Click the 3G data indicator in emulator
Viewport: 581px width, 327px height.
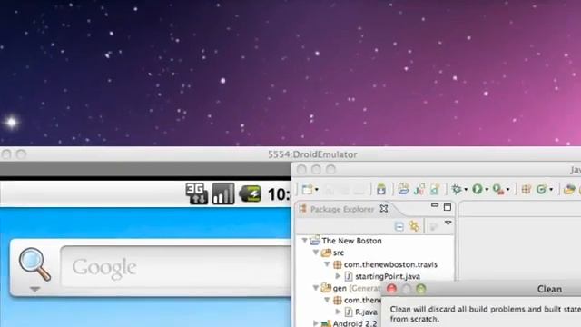196,193
